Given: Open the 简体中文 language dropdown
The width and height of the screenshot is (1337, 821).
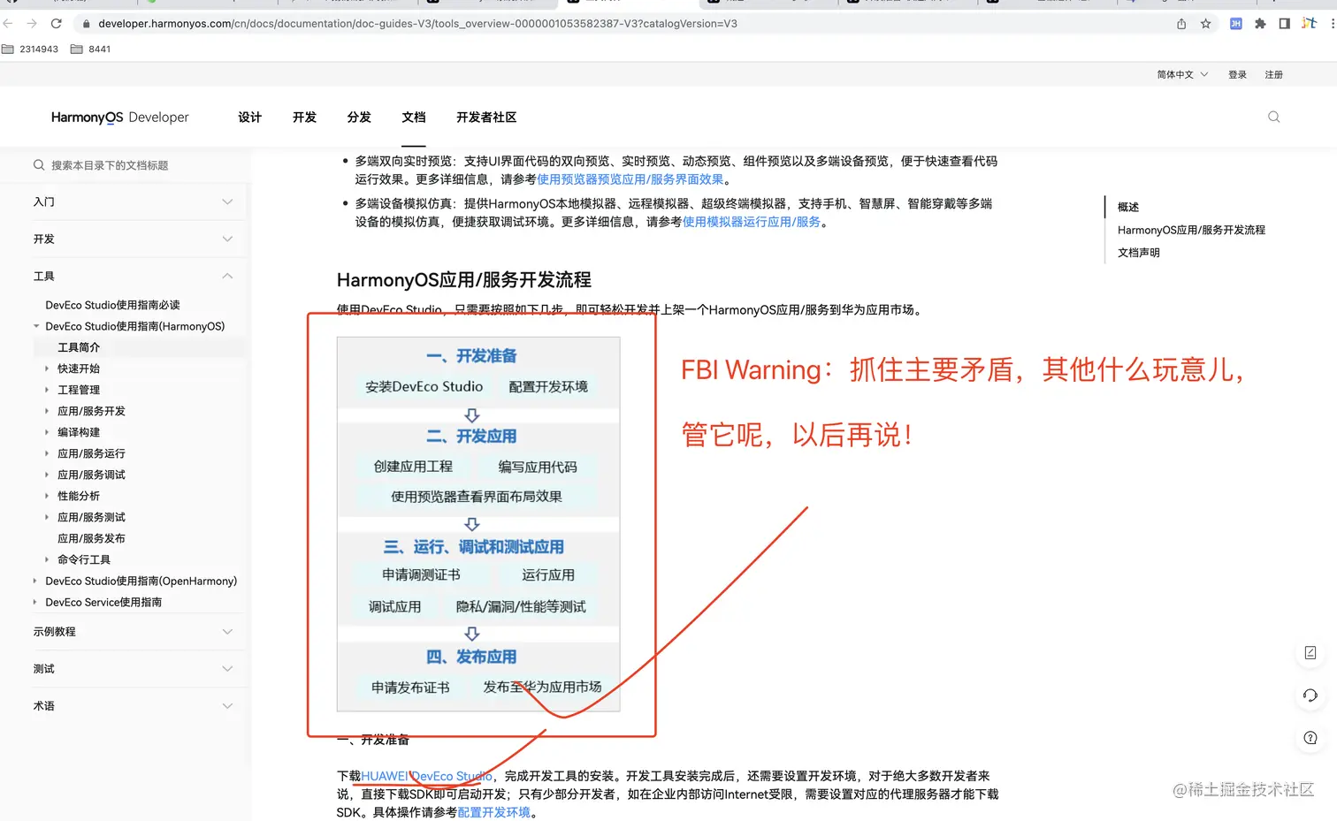Looking at the screenshot, I should pyautogui.click(x=1182, y=74).
